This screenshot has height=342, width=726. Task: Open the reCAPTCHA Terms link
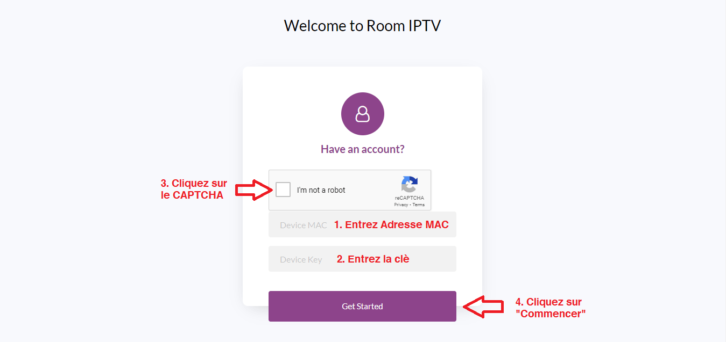click(419, 205)
